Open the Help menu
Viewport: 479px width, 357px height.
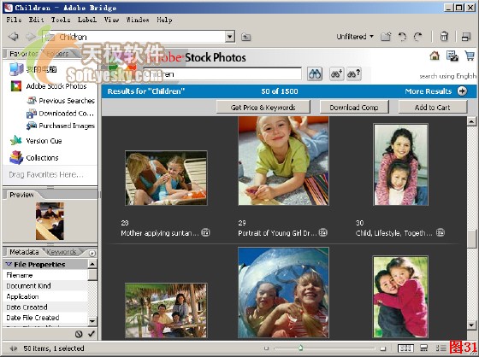(x=164, y=20)
